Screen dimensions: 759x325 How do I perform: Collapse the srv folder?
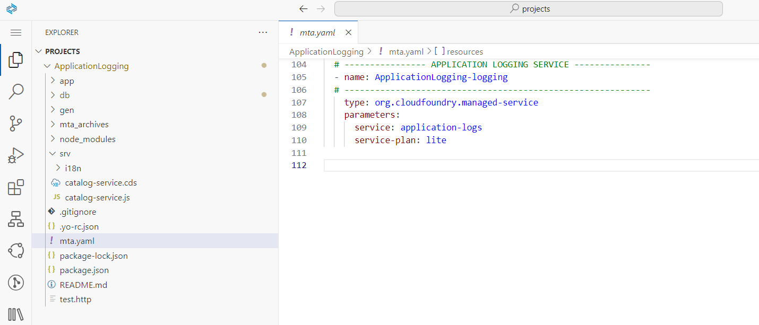(x=65, y=154)
